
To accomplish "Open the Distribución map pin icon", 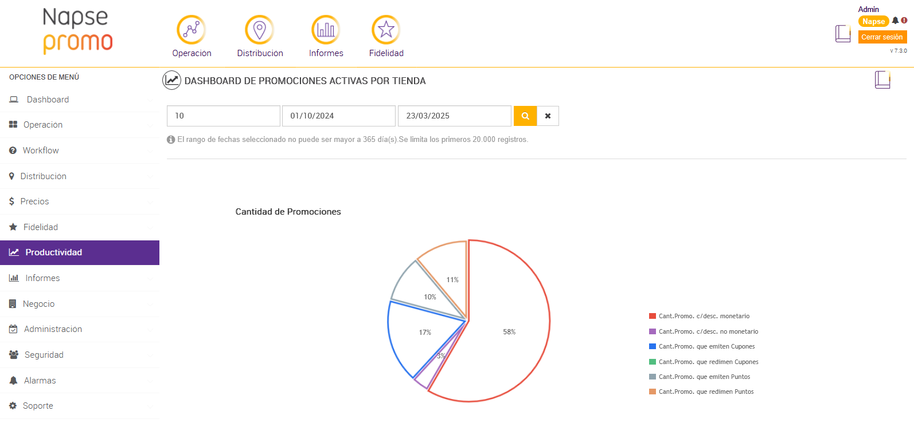I will (x=260, y=30).
